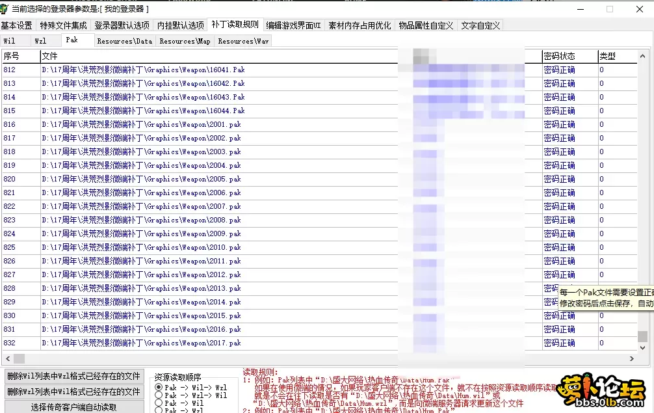Select row 818 file Weapon\2003.pak

coord(141,152)
